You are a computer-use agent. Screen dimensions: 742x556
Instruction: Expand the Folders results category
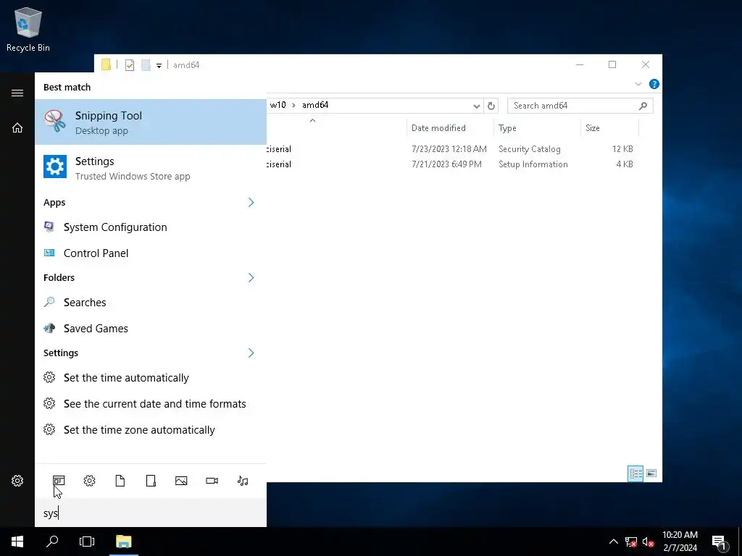pyautogui.click(x=251, y=277)
